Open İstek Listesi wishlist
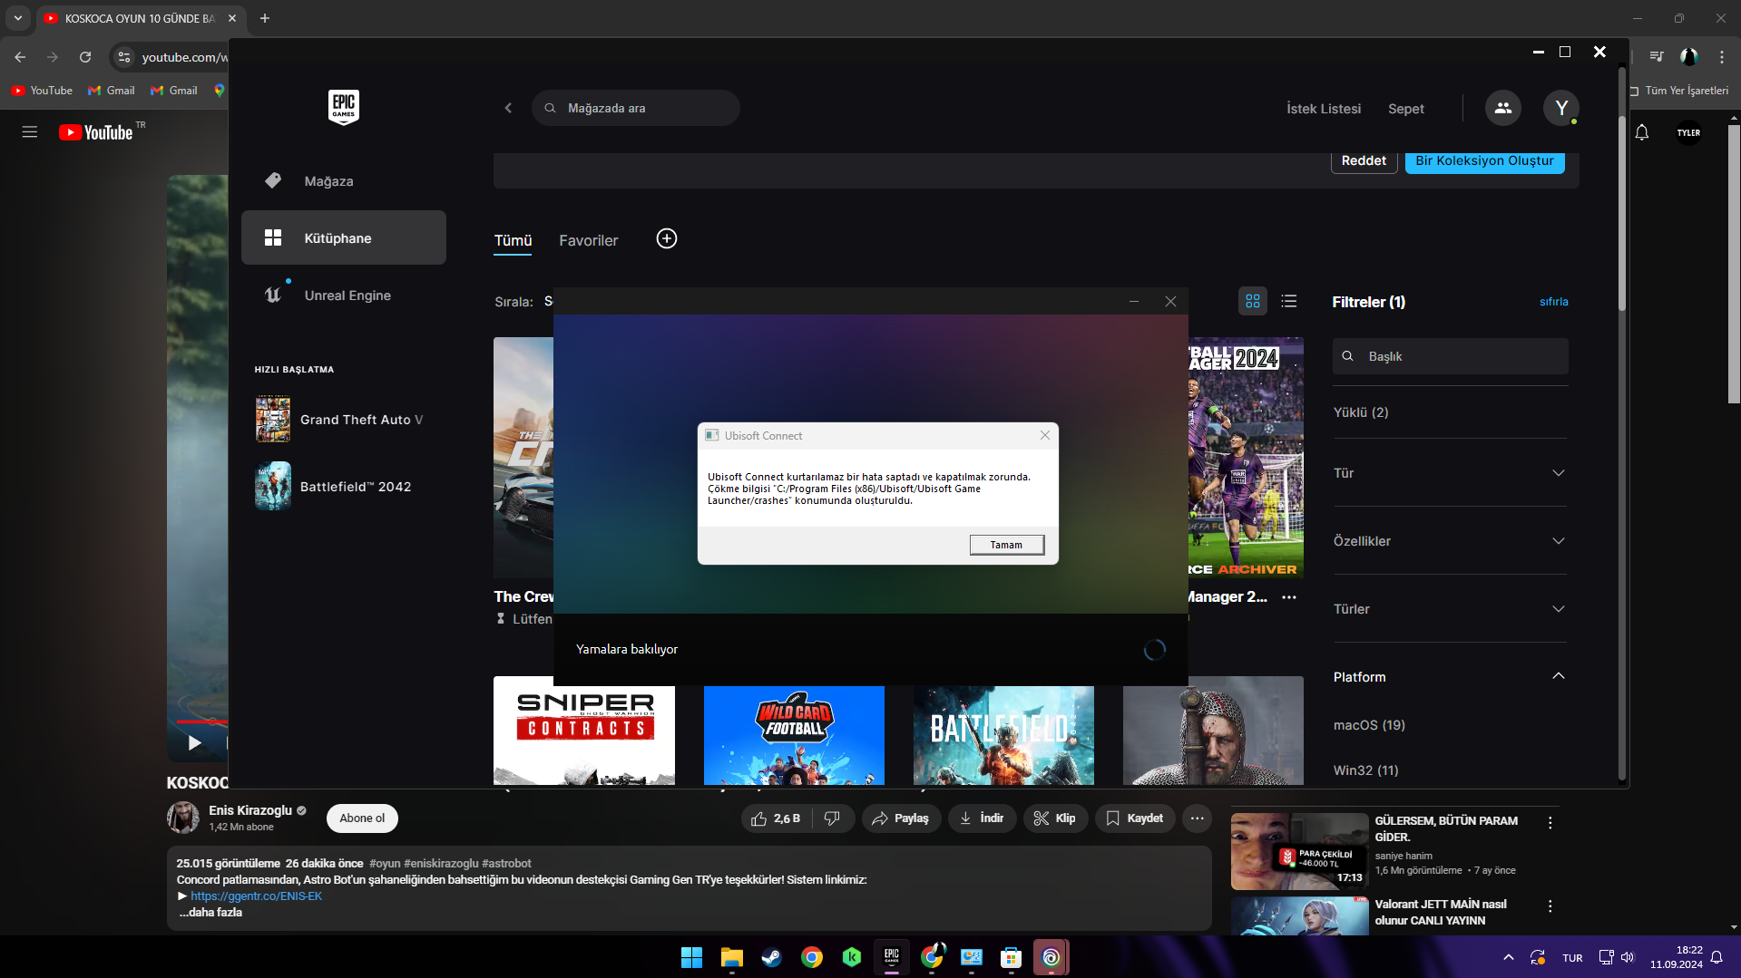The width and height of the screenshot is (1741, 978). tap(1323, 109)
